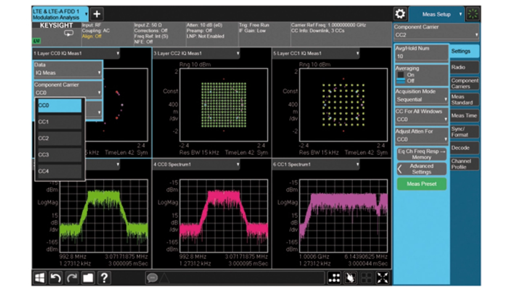The height and width of the screenshot is (289, 515).
Task: Click the Advanced Settings button
Action: pyautogui.click(x=421, y=169)
